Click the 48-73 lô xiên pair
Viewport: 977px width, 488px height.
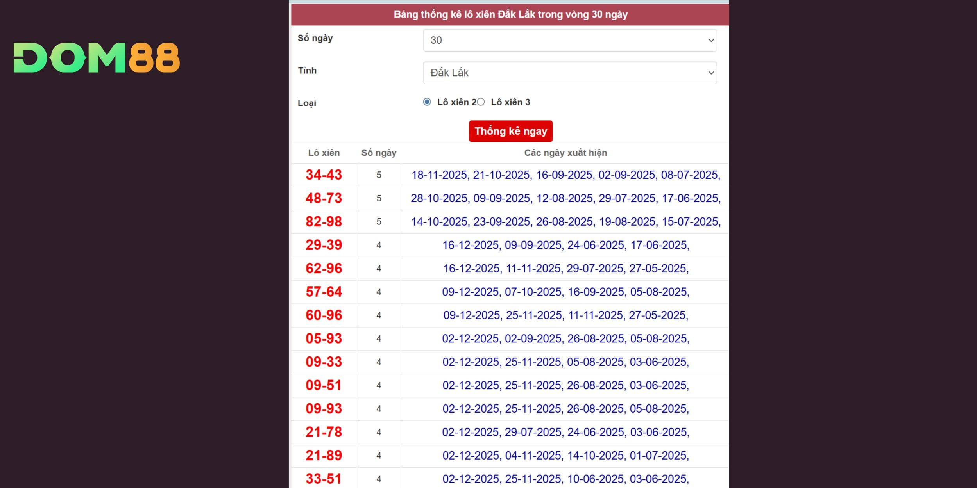324,198
